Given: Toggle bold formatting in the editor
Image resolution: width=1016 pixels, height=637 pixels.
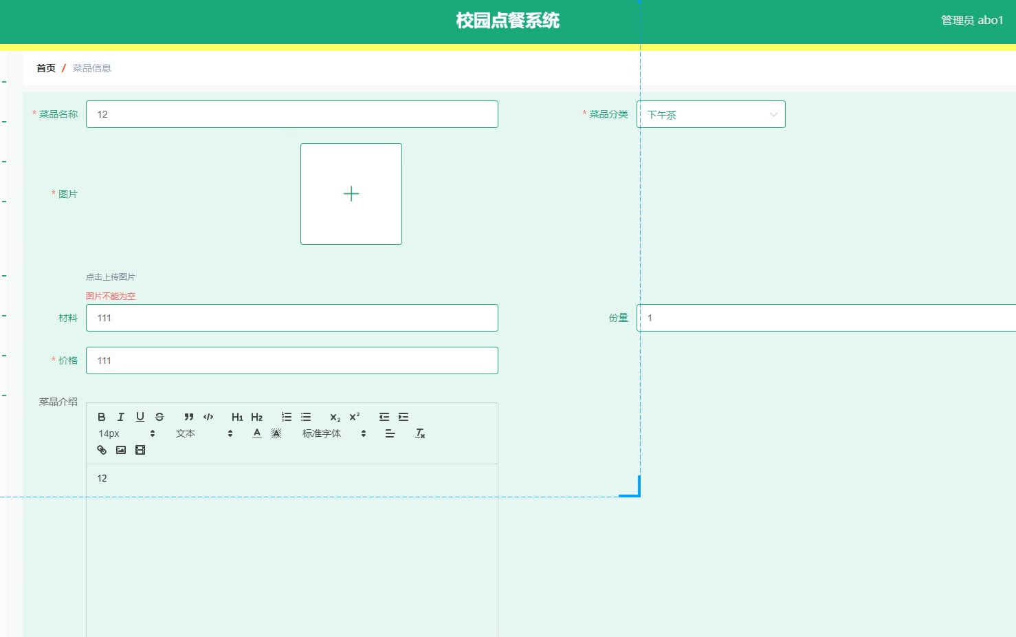Looking at the screenshot, I should coord(102,417).
